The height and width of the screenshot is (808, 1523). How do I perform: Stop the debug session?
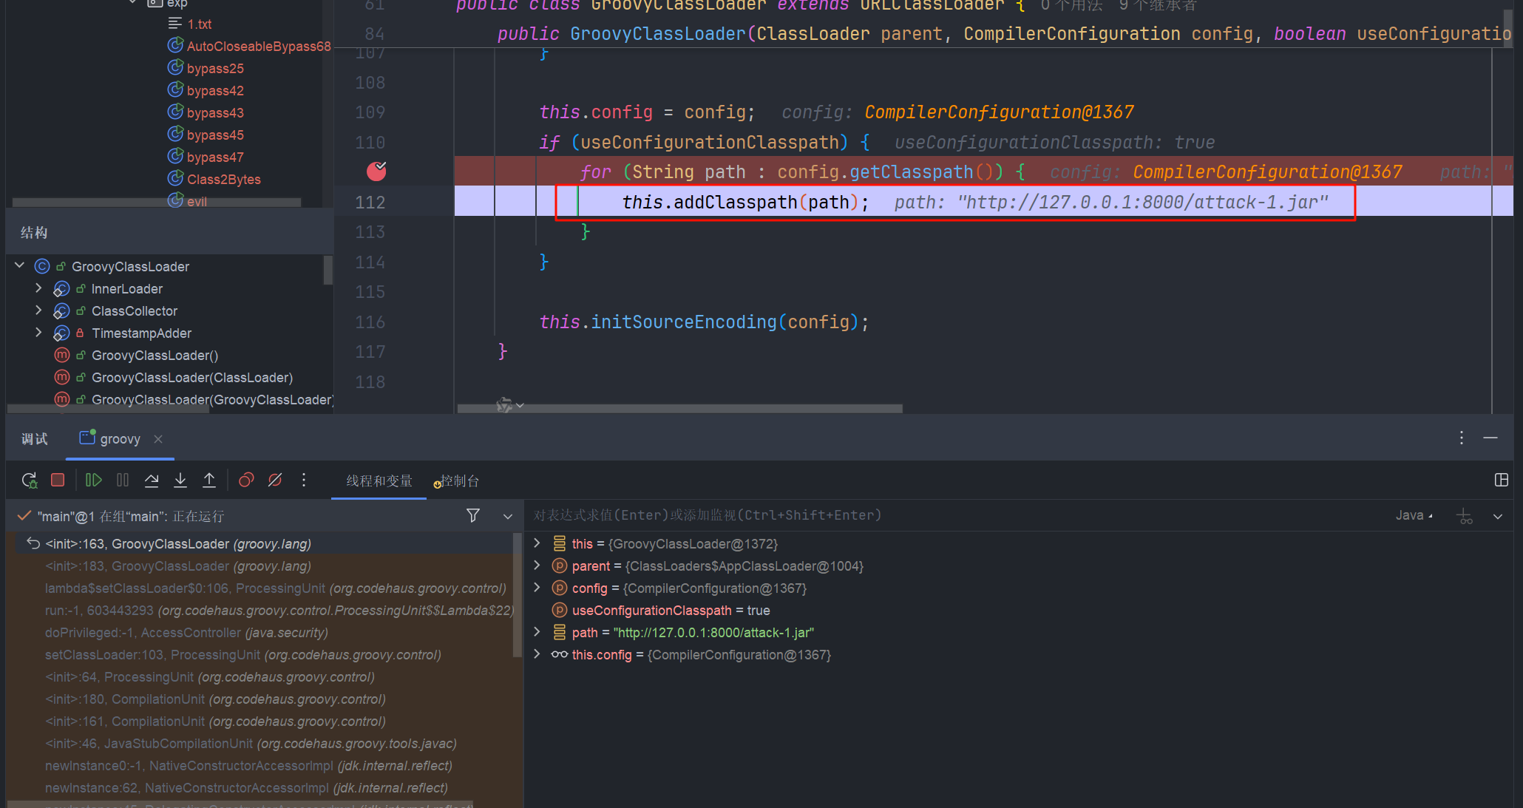58,481
